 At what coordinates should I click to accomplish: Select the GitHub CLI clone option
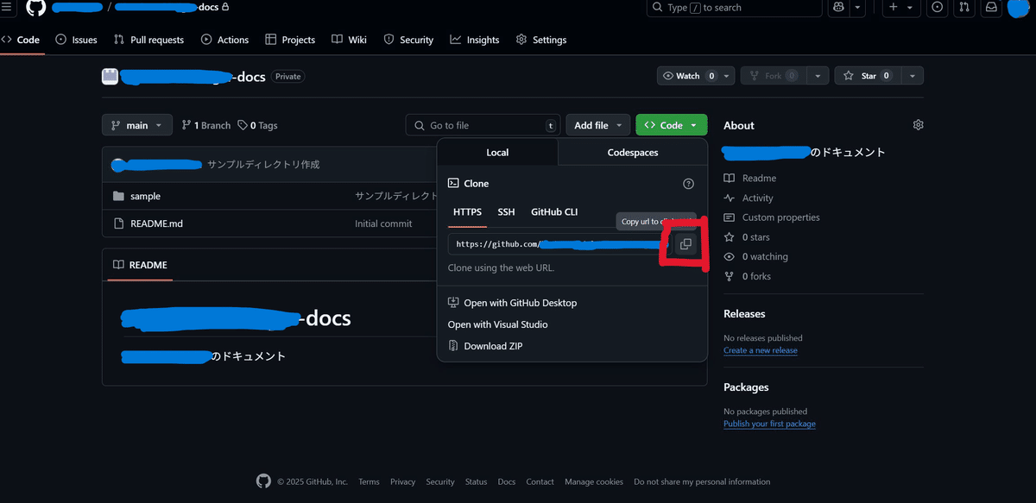click(x=554, y=212)
